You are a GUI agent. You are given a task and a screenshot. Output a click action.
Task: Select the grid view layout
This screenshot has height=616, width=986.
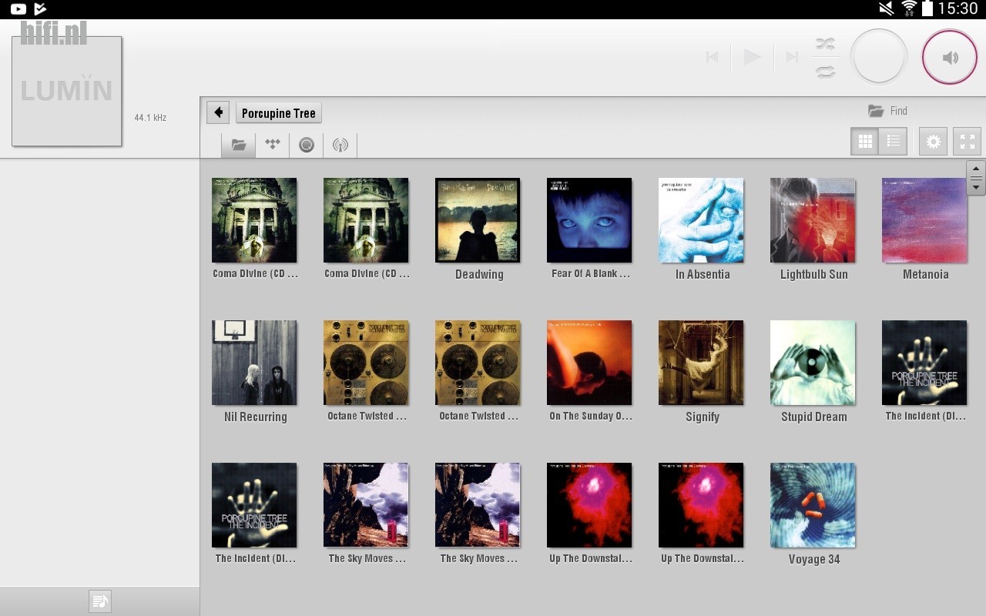(x=865, y=142)
